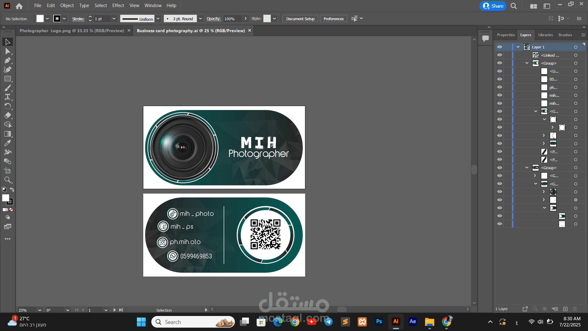Click the Share button
The height and width of the screenshot is (331, 588).
pyautogui.click(x=493, y=6)
